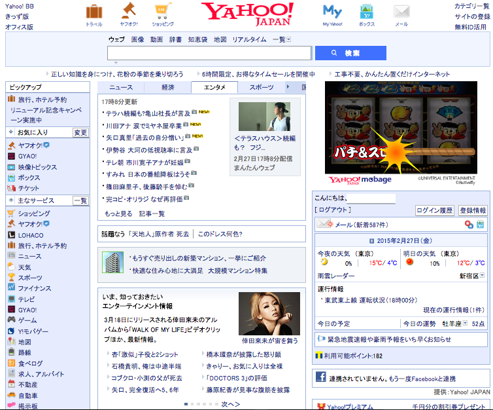Open the 雨雲レーダー link

pos(336,276)
